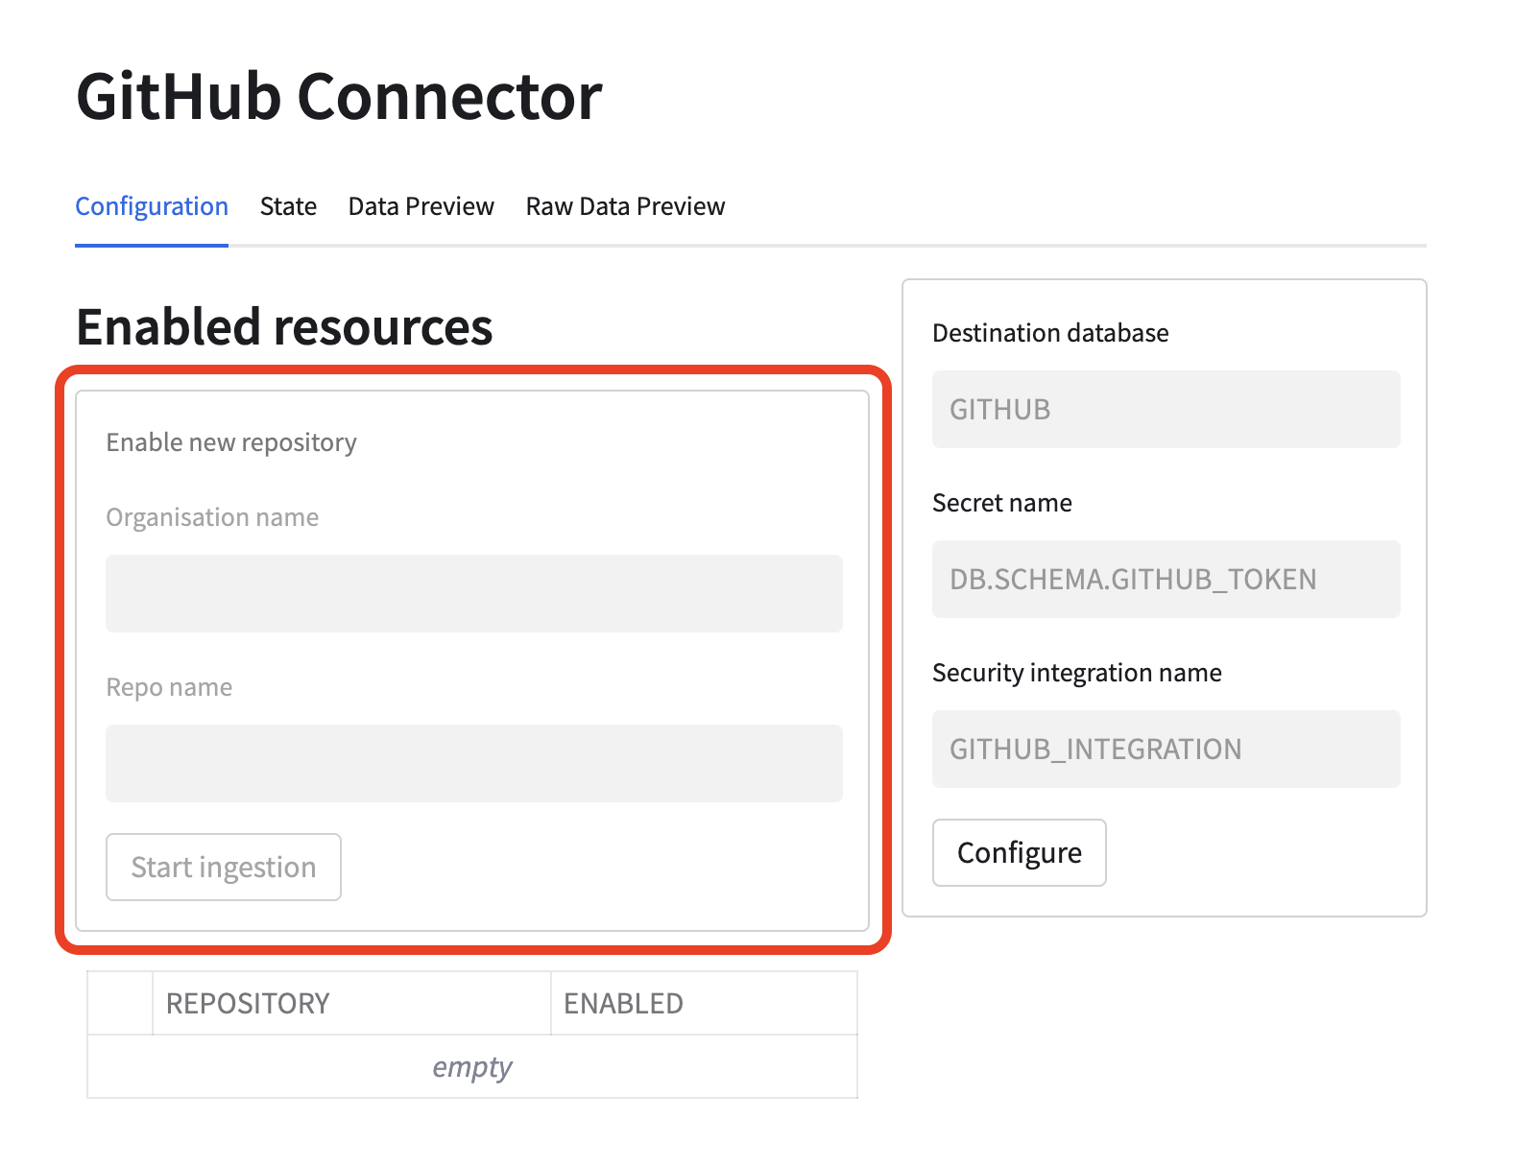
Task: Select the empty table row
Action: point(471,1066)
